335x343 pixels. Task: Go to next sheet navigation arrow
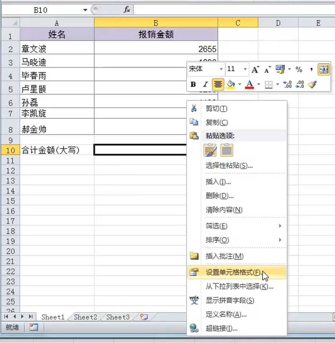(22, 317)
